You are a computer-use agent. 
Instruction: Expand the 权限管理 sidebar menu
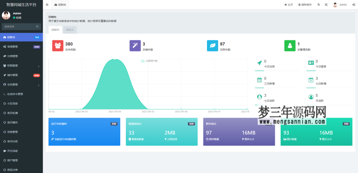pos(21,65)
